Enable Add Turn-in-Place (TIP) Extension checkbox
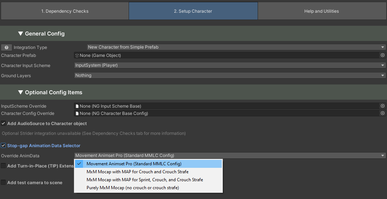The width and height of the screenshot is (387, 199). tap(3, 166)
